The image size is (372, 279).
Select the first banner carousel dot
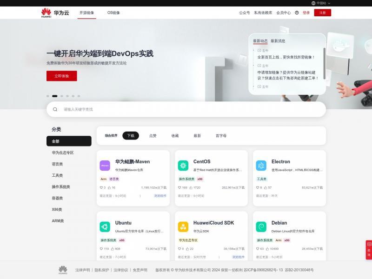48,96
